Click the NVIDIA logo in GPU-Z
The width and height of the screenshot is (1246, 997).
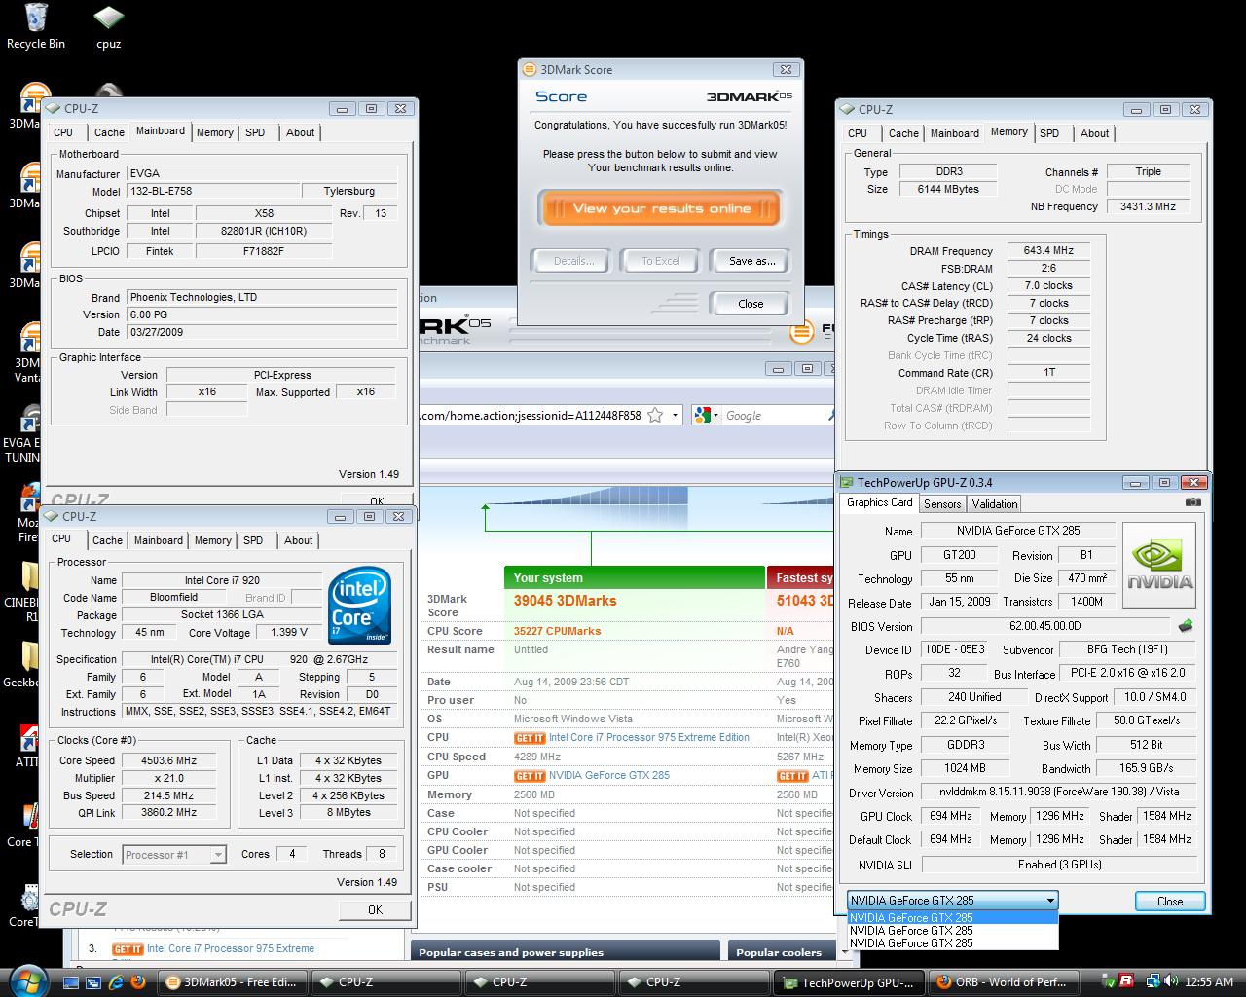[1158, 566]
